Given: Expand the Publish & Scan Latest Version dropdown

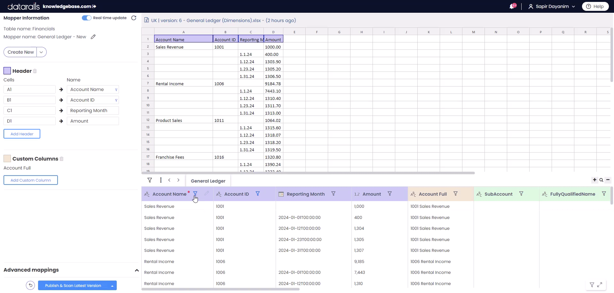Looking at the screenshot, I should coord(112,285).
